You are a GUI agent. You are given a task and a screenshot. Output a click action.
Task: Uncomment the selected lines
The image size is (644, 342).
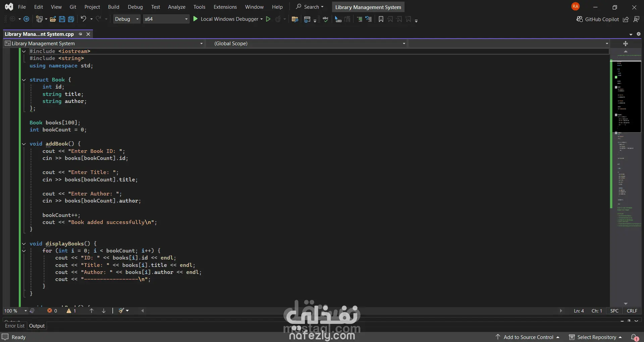point(369,19)
